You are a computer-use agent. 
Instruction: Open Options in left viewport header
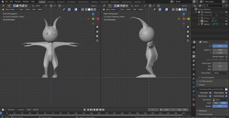[x=94, y=6]
